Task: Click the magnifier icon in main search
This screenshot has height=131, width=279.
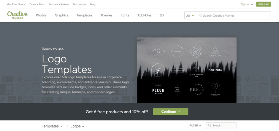Action: (200, 15)
